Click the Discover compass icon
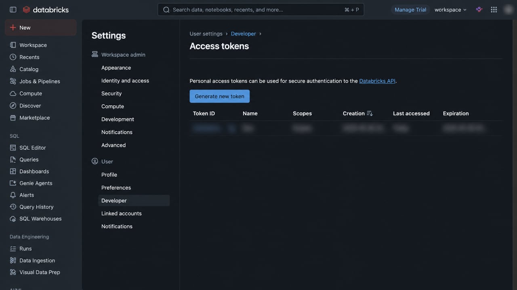Image resolution: width=517 pixels, height=290 pixels. click(x=13, y=106)
